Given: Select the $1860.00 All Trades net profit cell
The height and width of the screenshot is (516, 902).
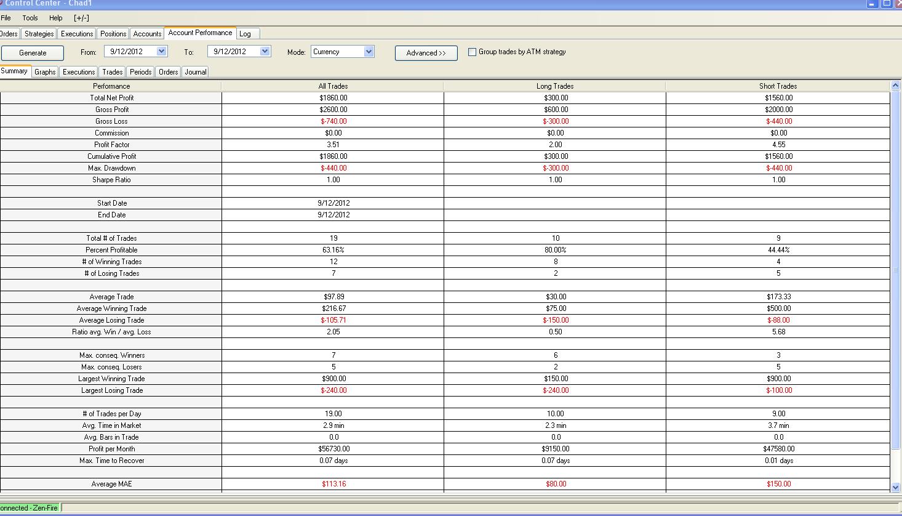Looking at the screenshot, I should [333, 98].
